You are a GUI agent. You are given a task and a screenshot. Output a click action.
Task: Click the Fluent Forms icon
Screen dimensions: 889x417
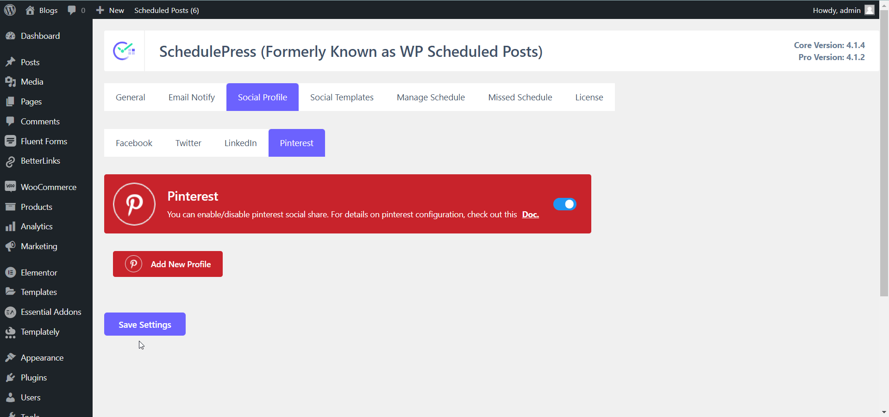tap(10, 141)
